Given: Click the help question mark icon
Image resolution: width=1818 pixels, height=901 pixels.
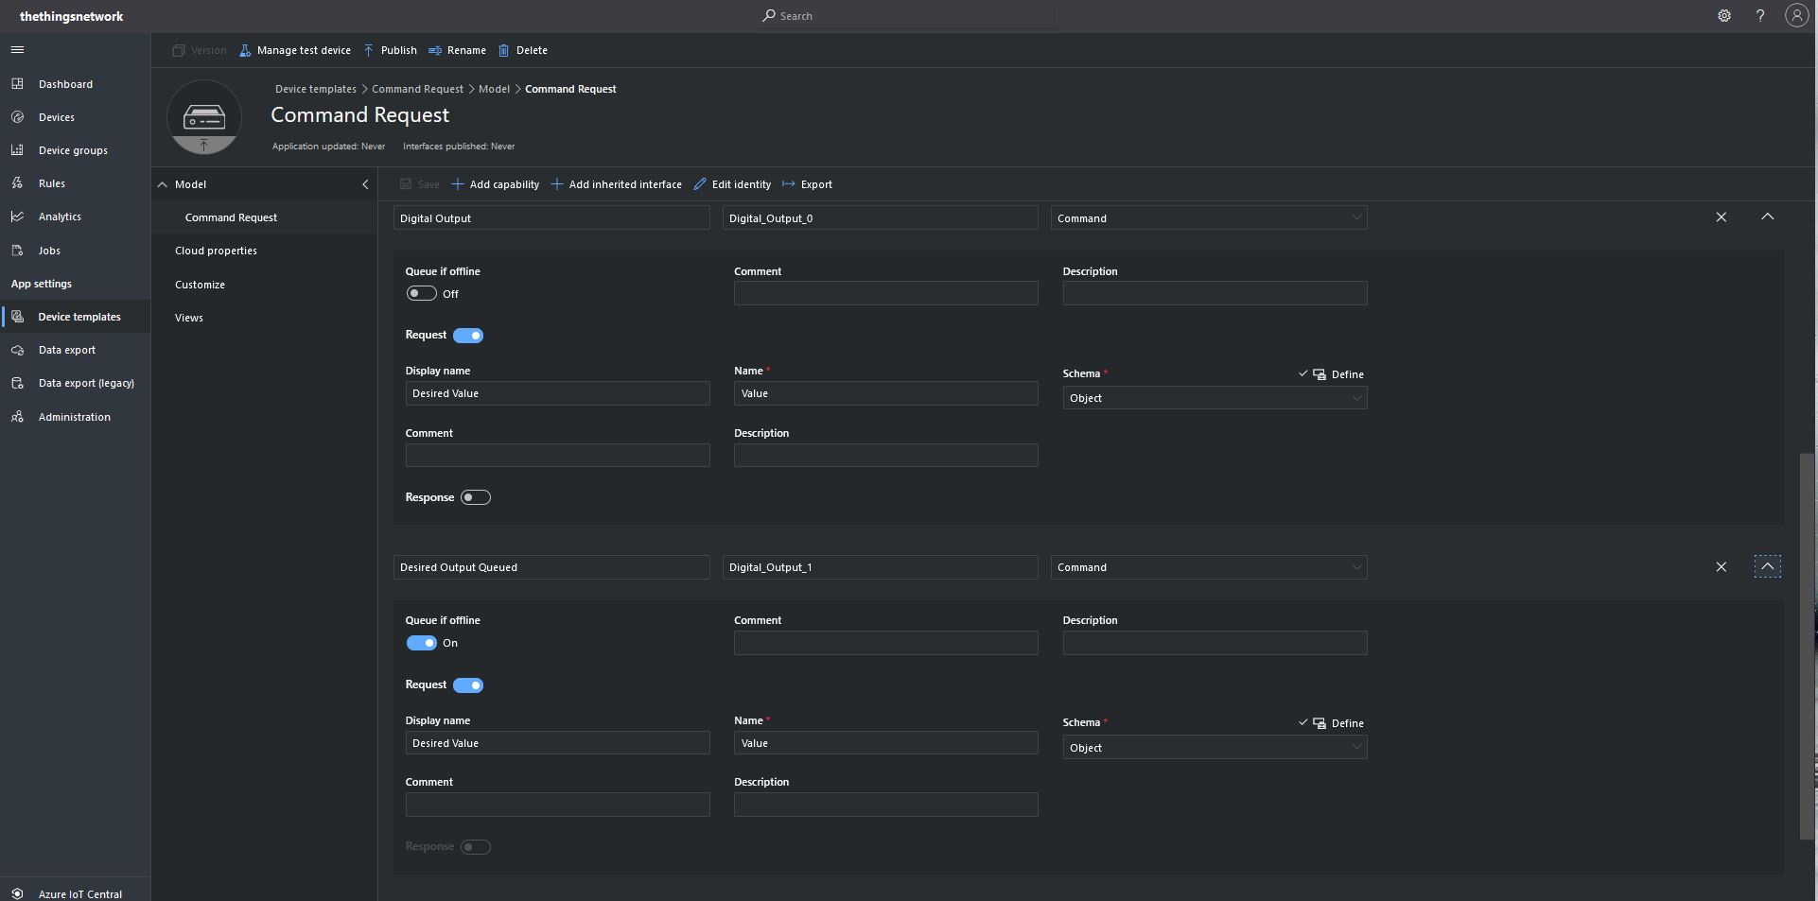Looking at the screenshot, I should coord(1760,16).
